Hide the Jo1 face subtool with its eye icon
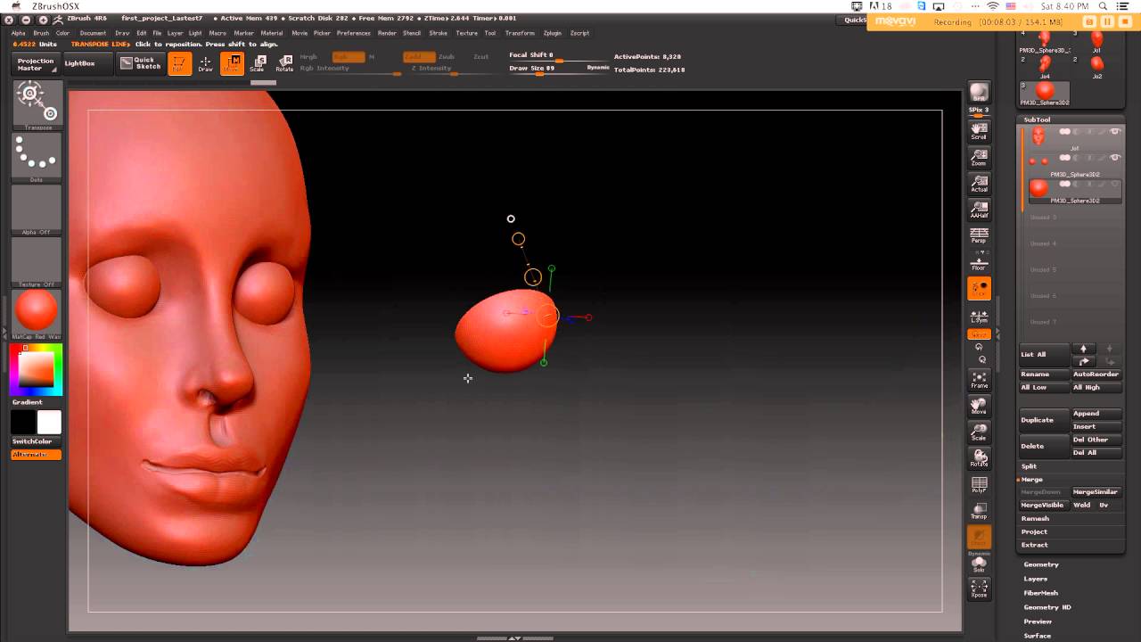Image resolution: width=1141 pixels, height=642 pixels. click(x=1114, y=132)
